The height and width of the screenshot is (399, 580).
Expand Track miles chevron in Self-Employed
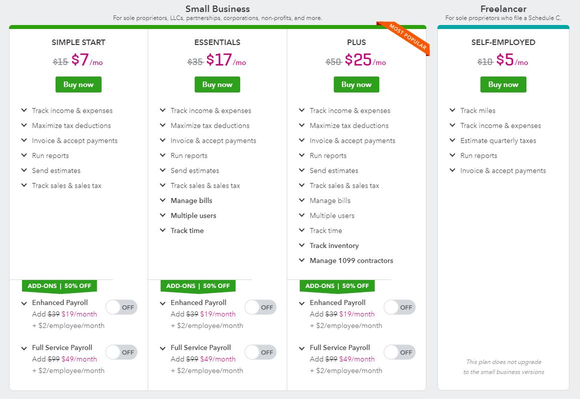click(452, 110)
